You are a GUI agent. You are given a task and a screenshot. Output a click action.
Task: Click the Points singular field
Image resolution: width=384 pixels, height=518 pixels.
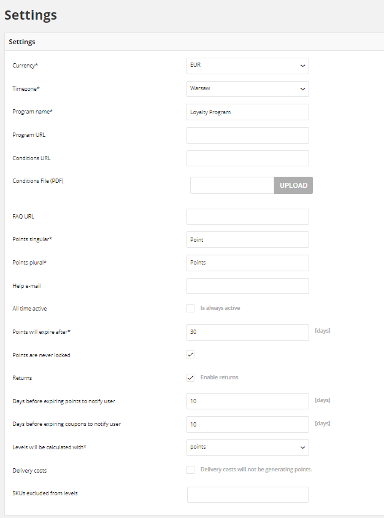click(248, 239)
